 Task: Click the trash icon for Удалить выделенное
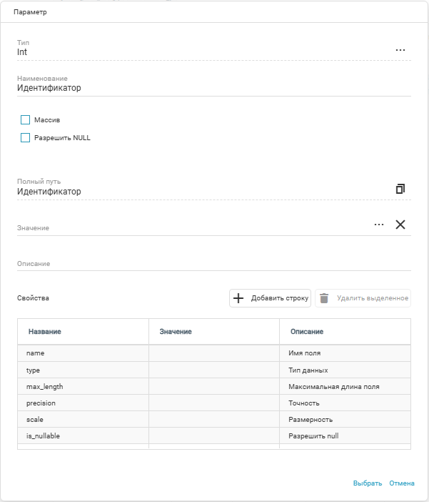coord(324,298)
